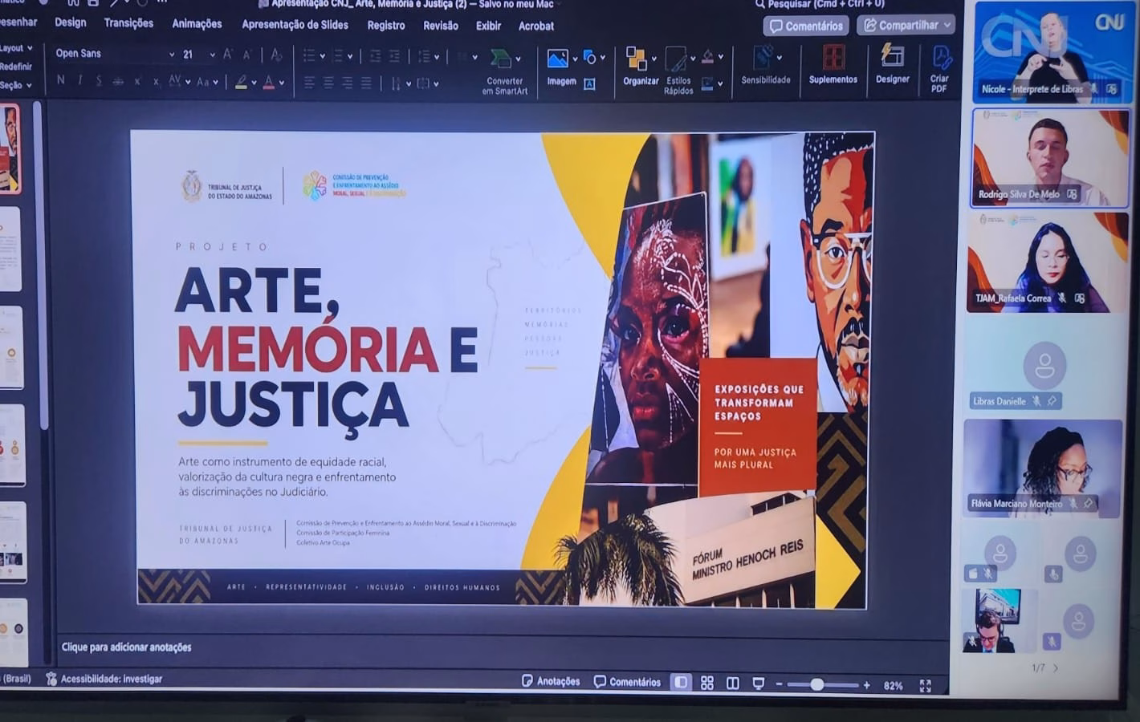The image size is (1140, 722).
Task: Insert a text box icon
Action: pos(589,83)
